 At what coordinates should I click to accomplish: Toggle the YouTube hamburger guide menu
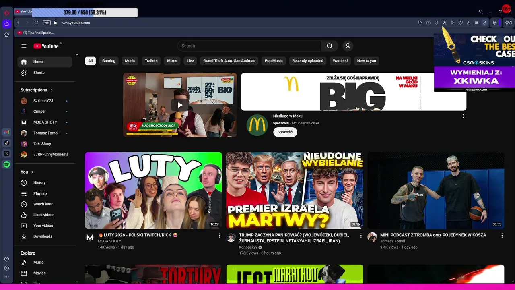point(24,46)
